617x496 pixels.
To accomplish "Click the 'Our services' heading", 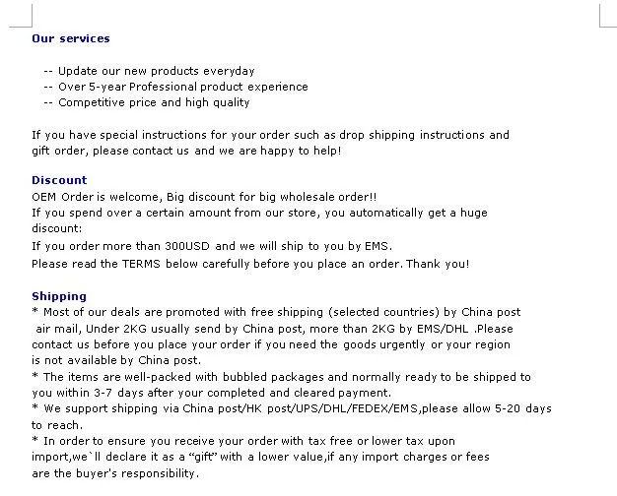I will pos(71,38).
